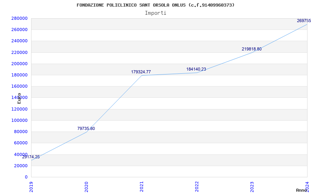Viewport: 311px width, 194px height.
Task: Click the 'Anno' x-axis title
Action: 301,190
